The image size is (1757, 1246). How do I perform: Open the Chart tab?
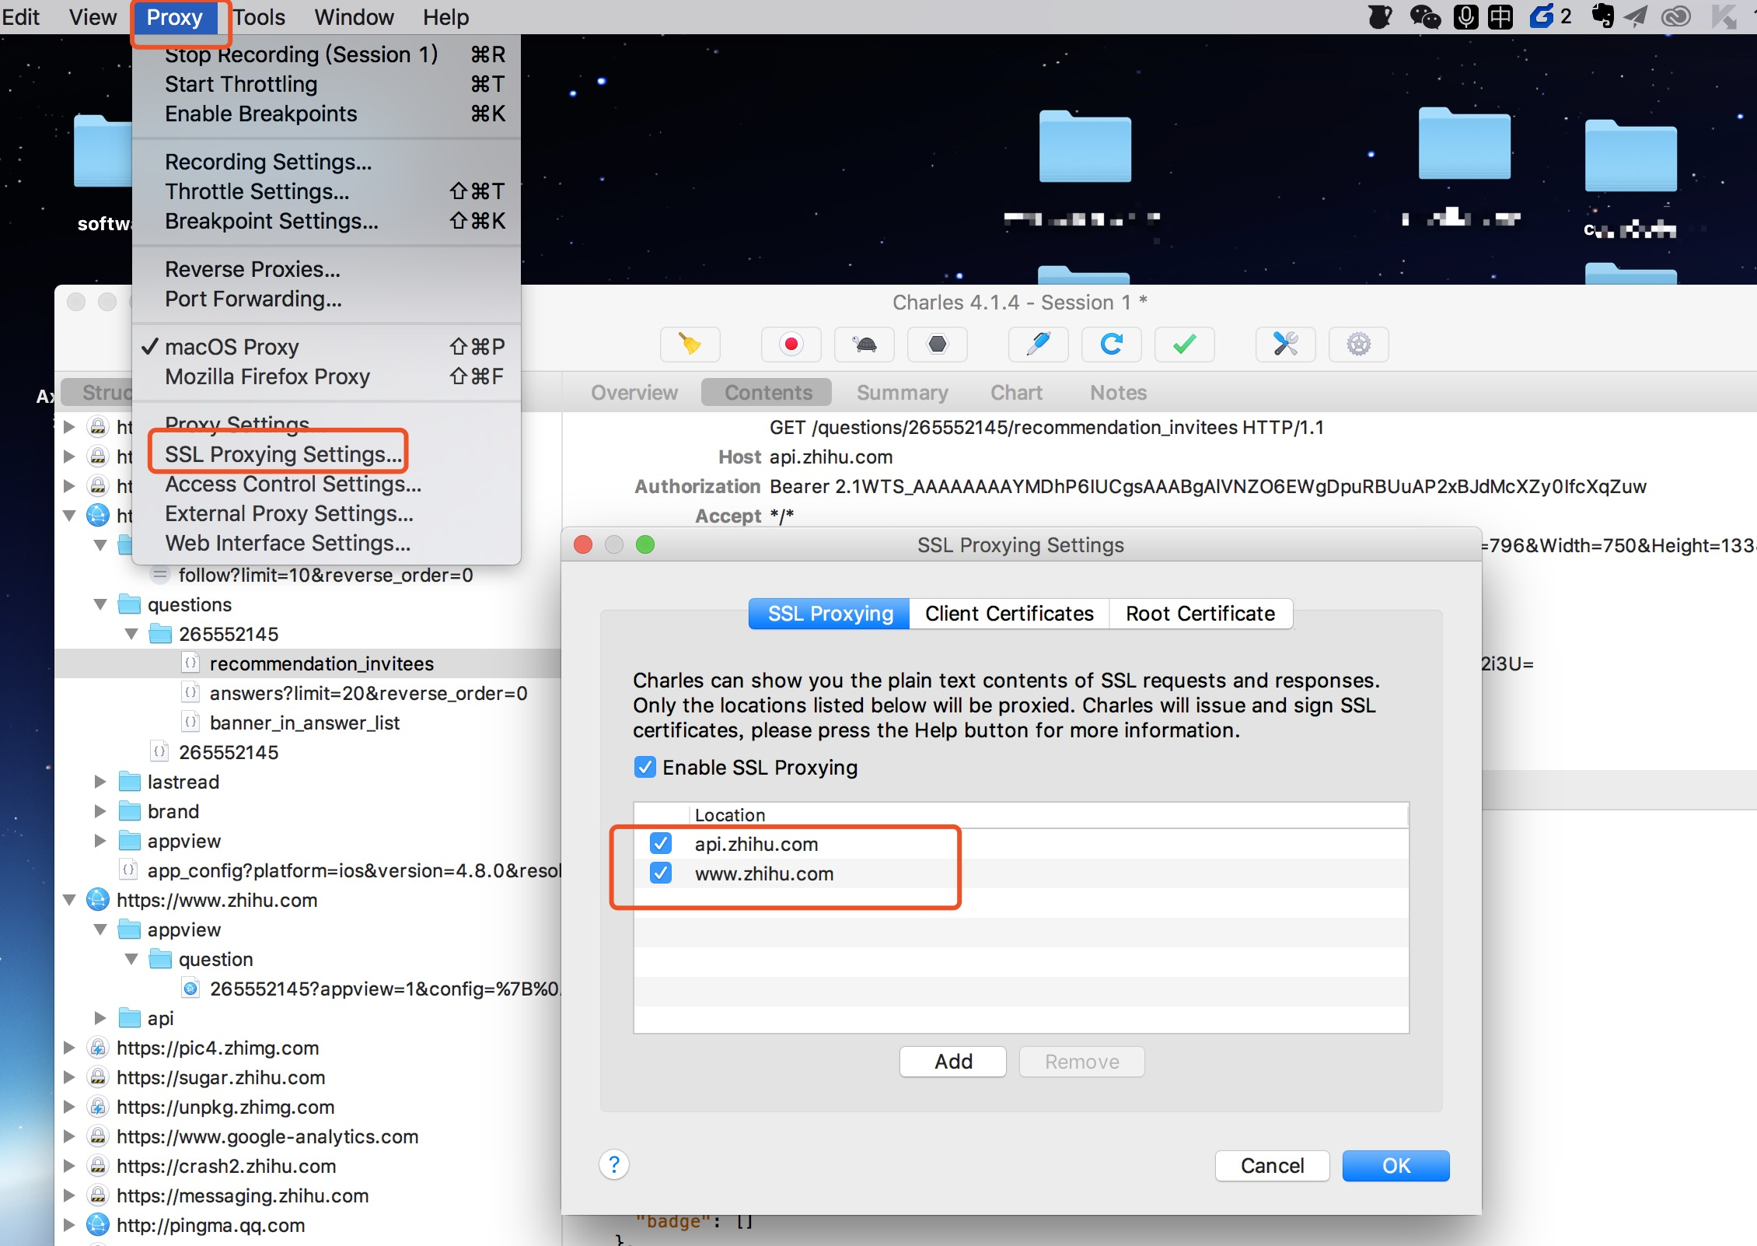point(1016,393)
